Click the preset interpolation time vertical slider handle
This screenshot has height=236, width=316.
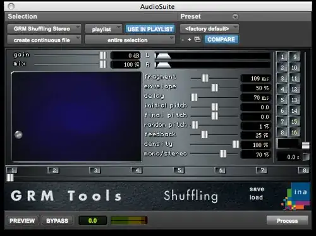pos(306,145)
